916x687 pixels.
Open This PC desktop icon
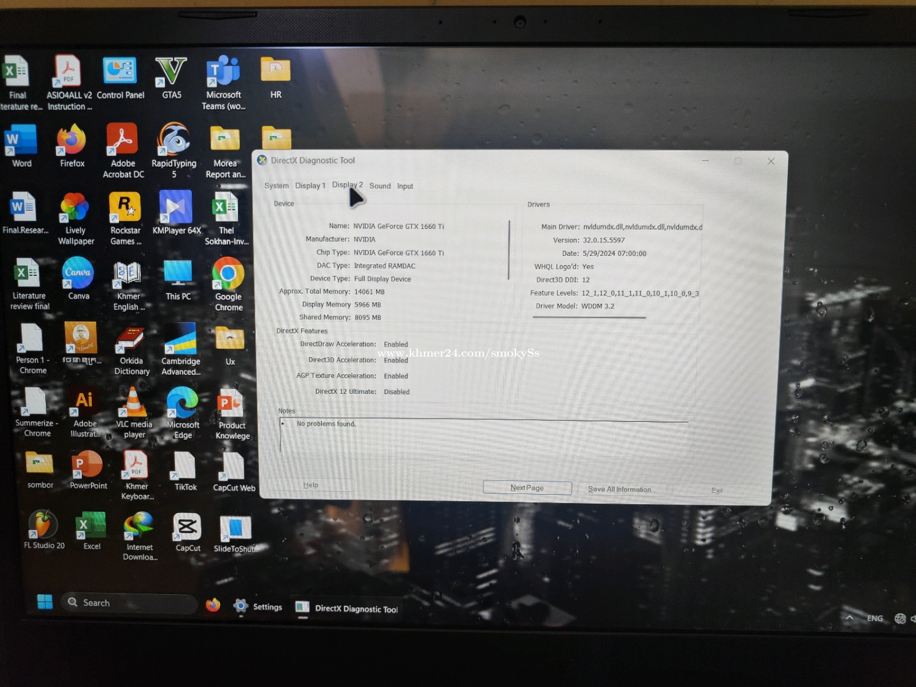[x=178, y=280]
